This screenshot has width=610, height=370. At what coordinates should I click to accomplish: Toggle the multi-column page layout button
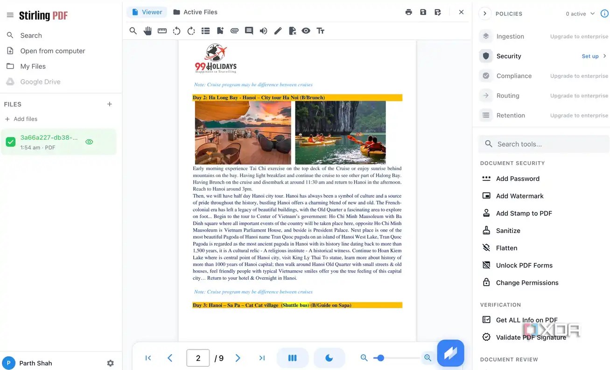click(292, 358)
